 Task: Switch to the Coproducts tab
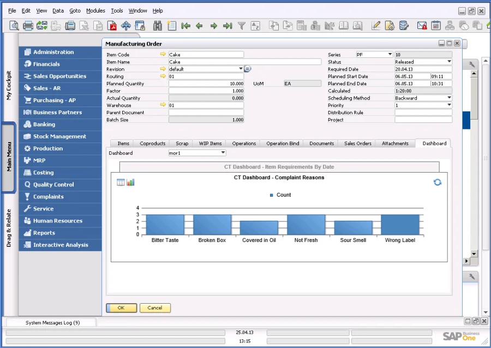153,143
